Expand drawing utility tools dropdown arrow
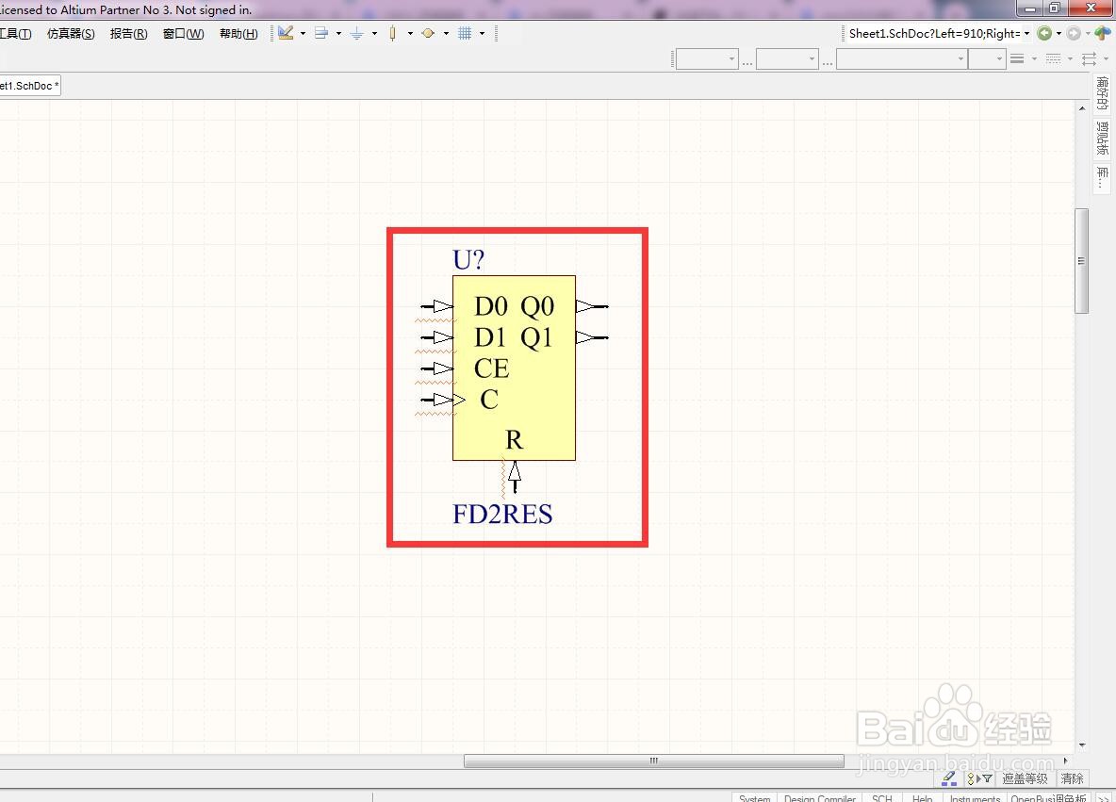 click(304, 33)
